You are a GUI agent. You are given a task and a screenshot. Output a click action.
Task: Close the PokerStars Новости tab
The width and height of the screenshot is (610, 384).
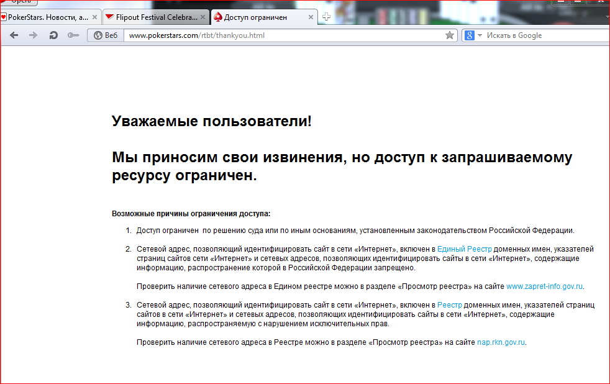(94, 17)
